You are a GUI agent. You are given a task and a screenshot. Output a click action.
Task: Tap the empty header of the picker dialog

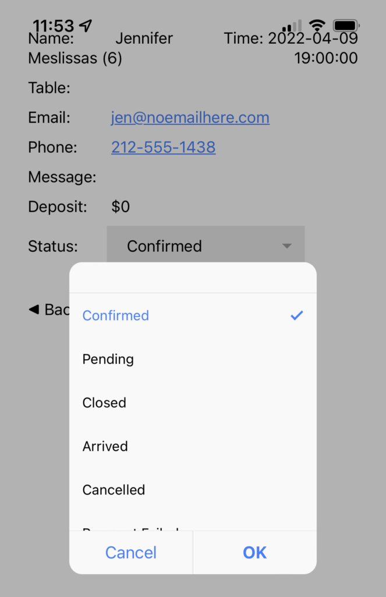point(193,278)
